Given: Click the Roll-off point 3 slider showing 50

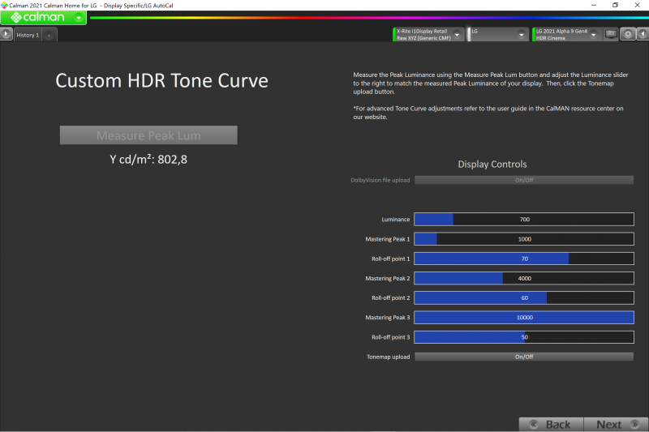Looking at the screenshot, I should (524, 337).
